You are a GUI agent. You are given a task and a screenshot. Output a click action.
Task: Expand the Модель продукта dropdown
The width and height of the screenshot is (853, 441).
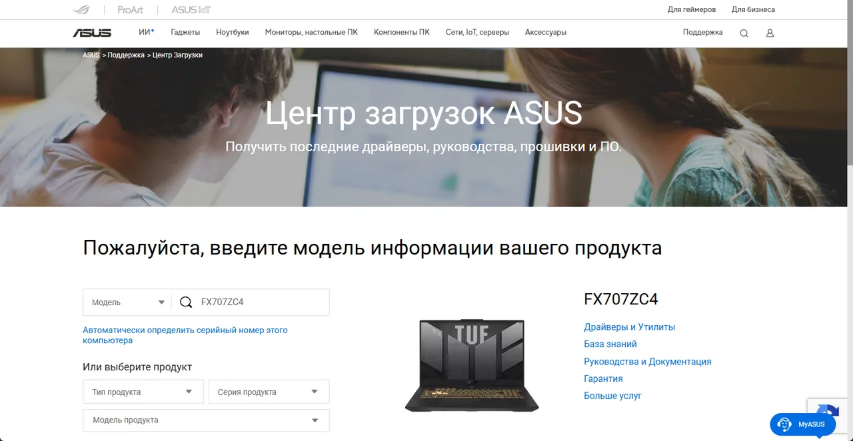[206, 420]
